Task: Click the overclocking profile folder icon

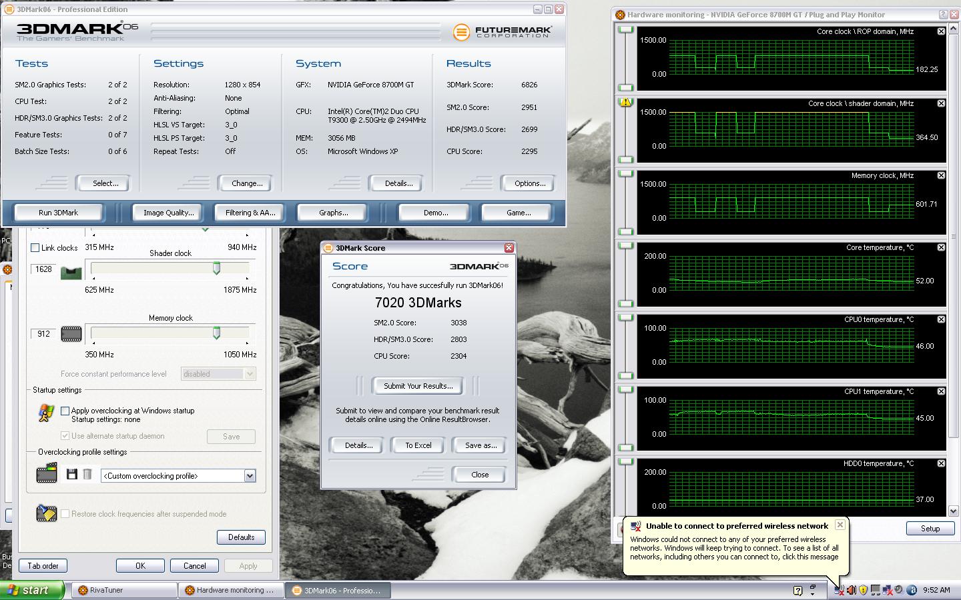Action: tap(47, 474)
